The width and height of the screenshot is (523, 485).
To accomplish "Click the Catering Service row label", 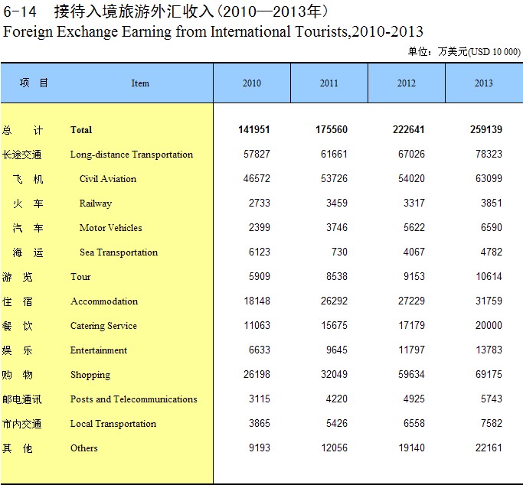I will [x=103, y=326].
